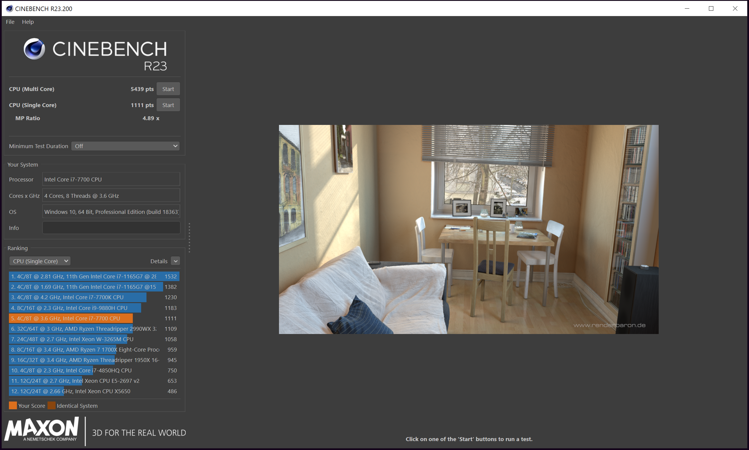
Task: Click the Identical System legend swatch
Action: coord(51,405)
